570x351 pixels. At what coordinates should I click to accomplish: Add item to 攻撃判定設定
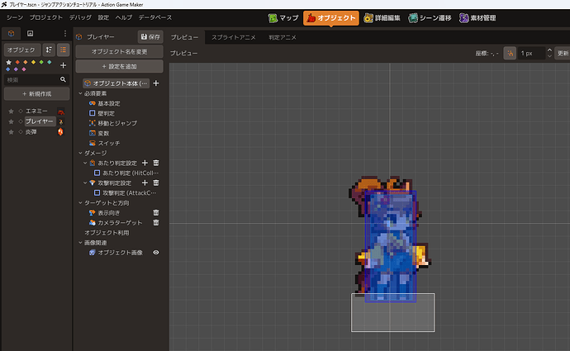145,183
